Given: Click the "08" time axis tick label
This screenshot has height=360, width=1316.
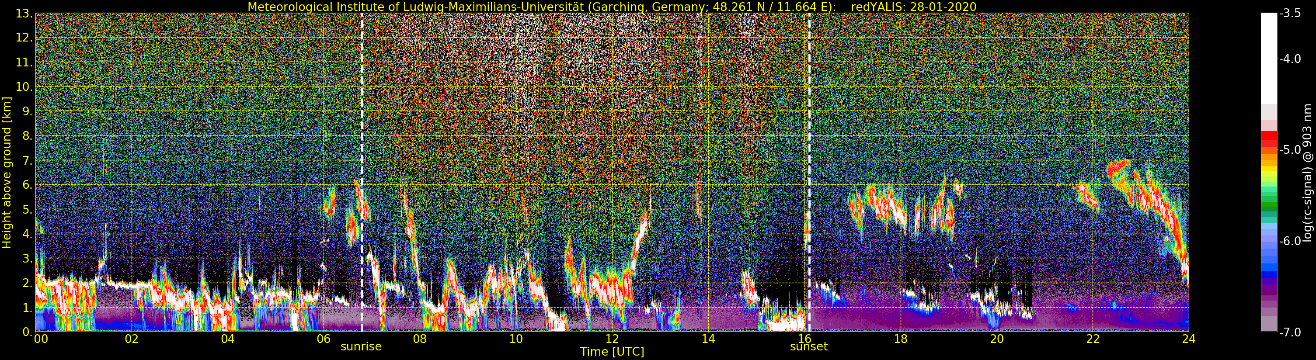Looking at the screenshot, I should [420, 339].
